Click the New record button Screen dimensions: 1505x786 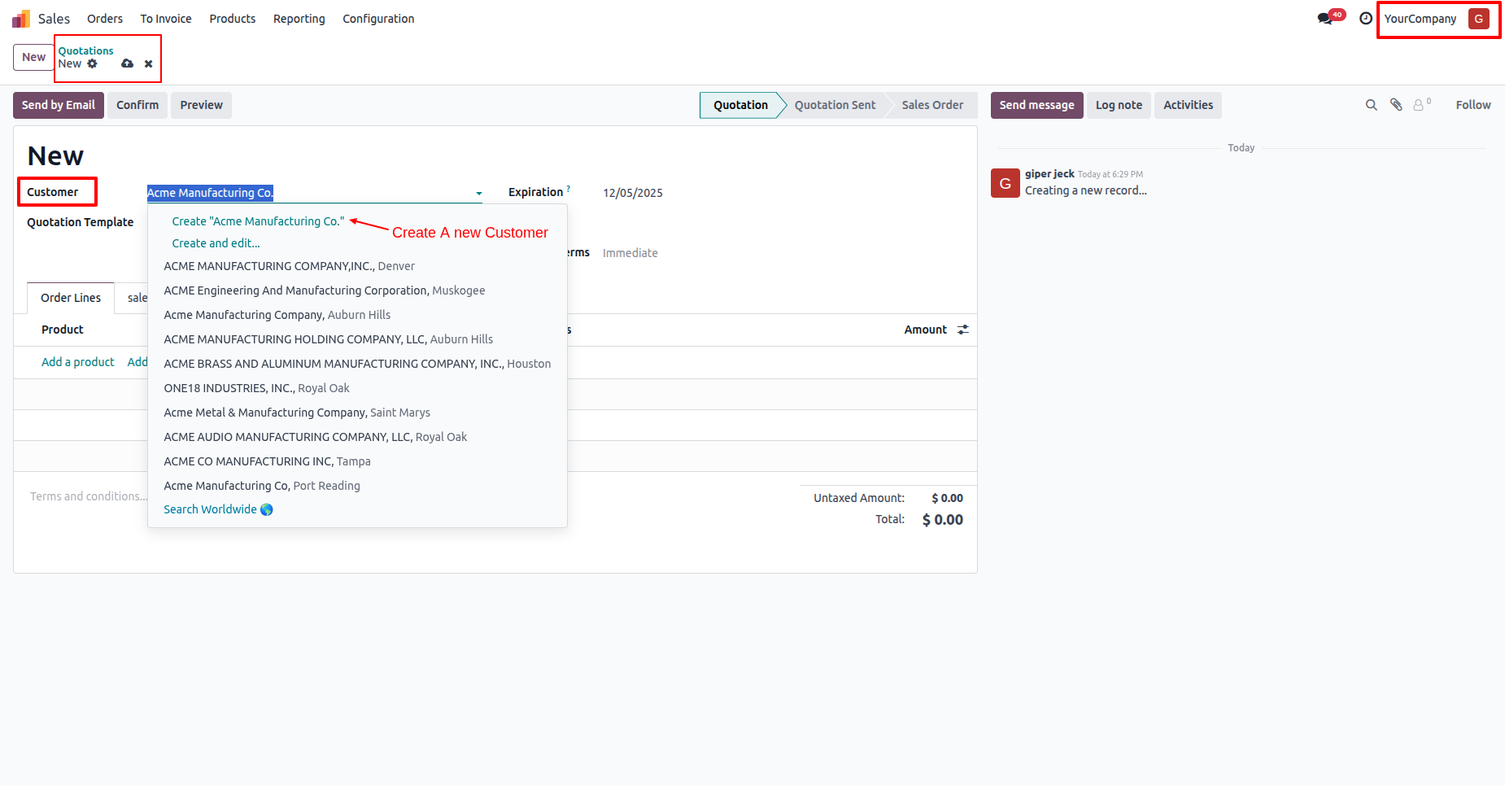pos(33,57)
